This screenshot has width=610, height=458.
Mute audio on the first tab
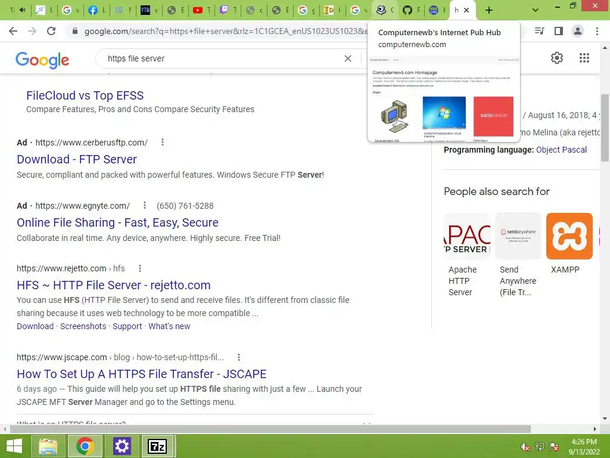[22, 10]
